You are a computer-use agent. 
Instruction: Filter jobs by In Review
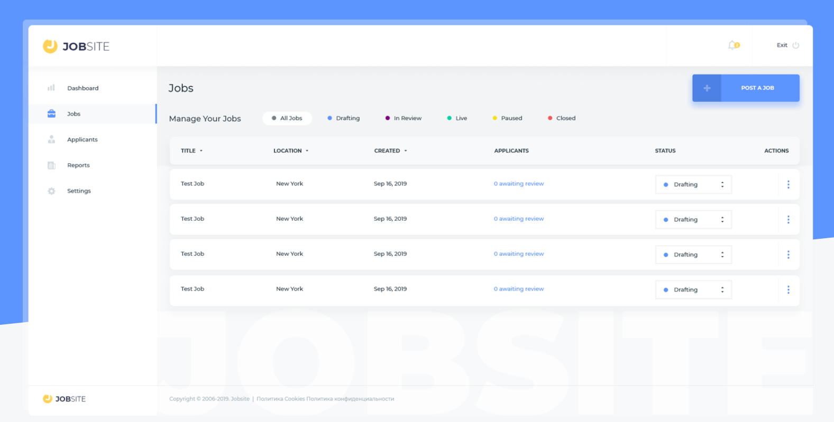pyautogui.click(x=404, y=118)
